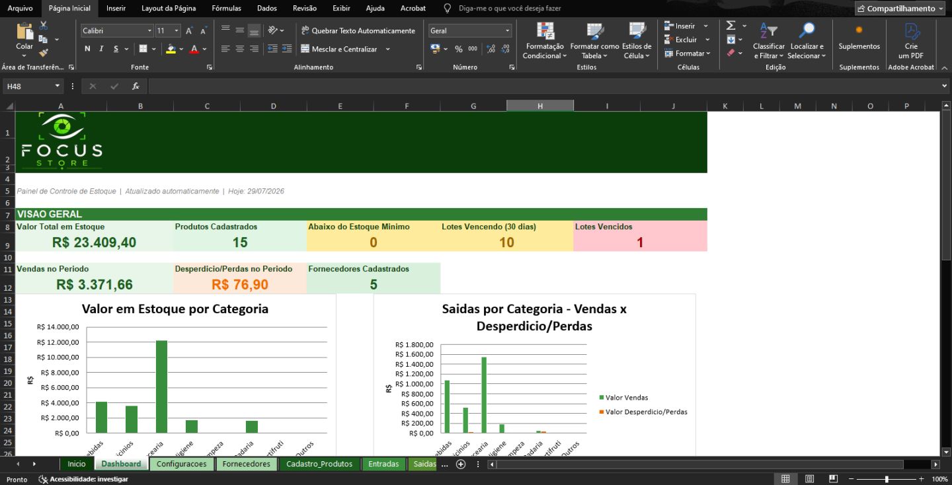Click the insert function fx icon
Viewport: 952px width, 485px height.
pyautogui.click(x=136, y=86)
